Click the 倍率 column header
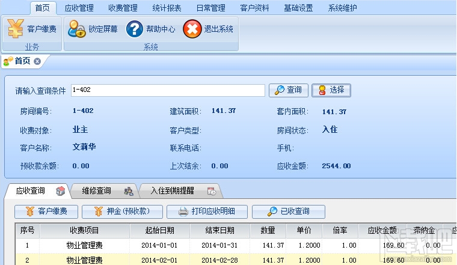This screenshot has height=265, width=457. [x=340, y=231]
